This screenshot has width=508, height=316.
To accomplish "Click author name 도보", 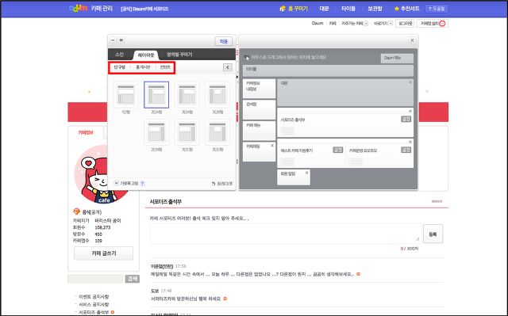I will 155,291.
